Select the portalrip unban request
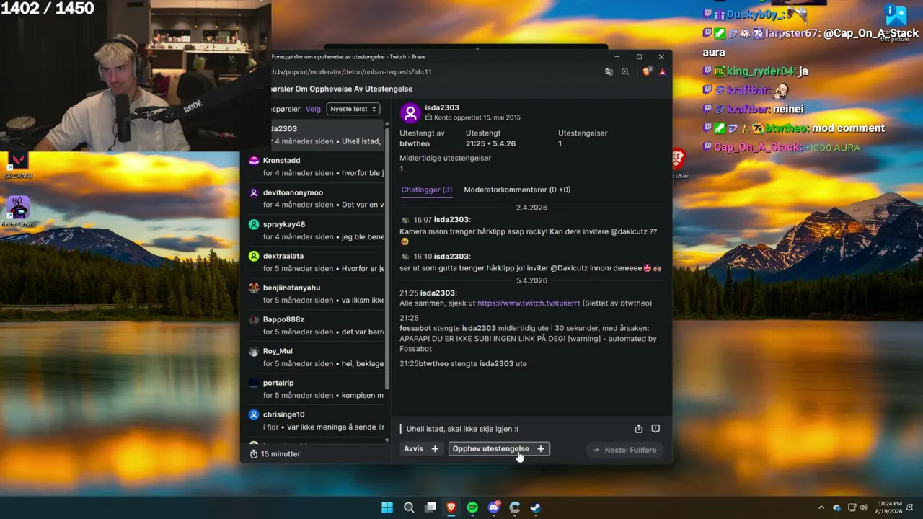 (316, 389)
